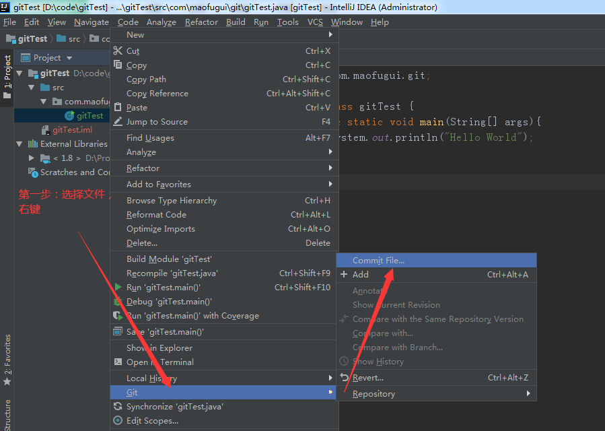Click the Project view window icon
The width and height of the screenshot is (605, 431).
coord(26,58)
